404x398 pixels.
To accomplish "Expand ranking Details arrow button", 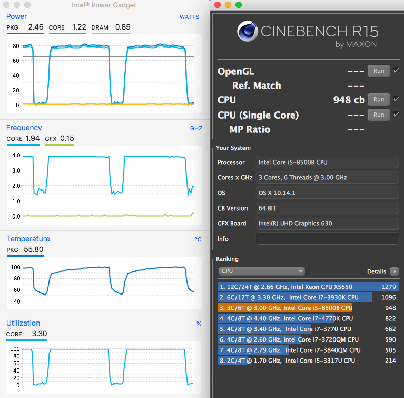I will (394, 271).
